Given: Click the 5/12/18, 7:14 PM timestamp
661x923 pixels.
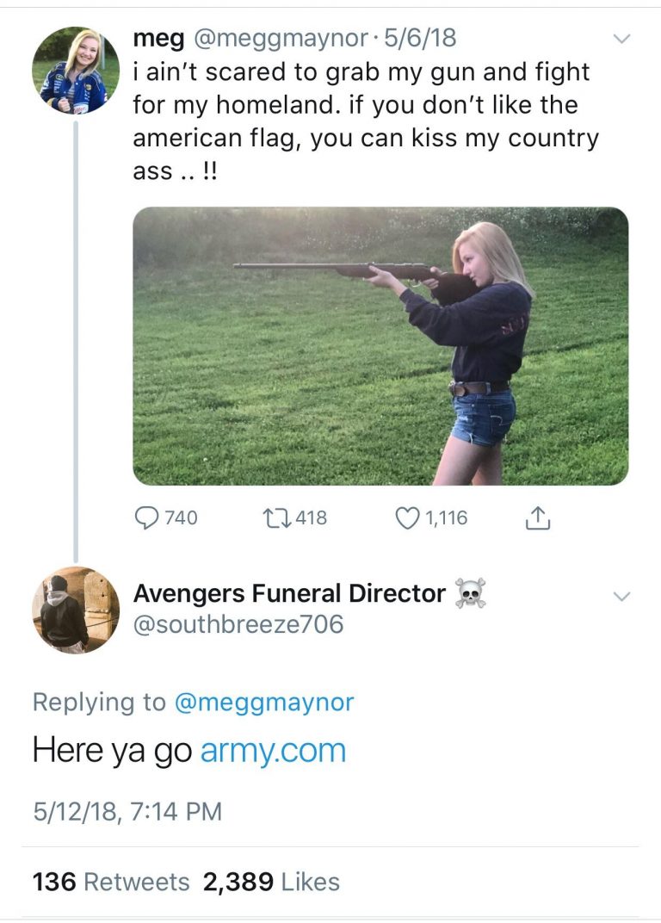Looking at the screenshot, I should tap(127, 811).
